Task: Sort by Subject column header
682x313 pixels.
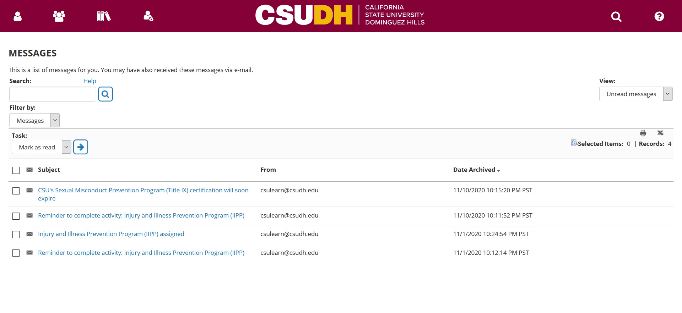Action: [x=49, y=170]
